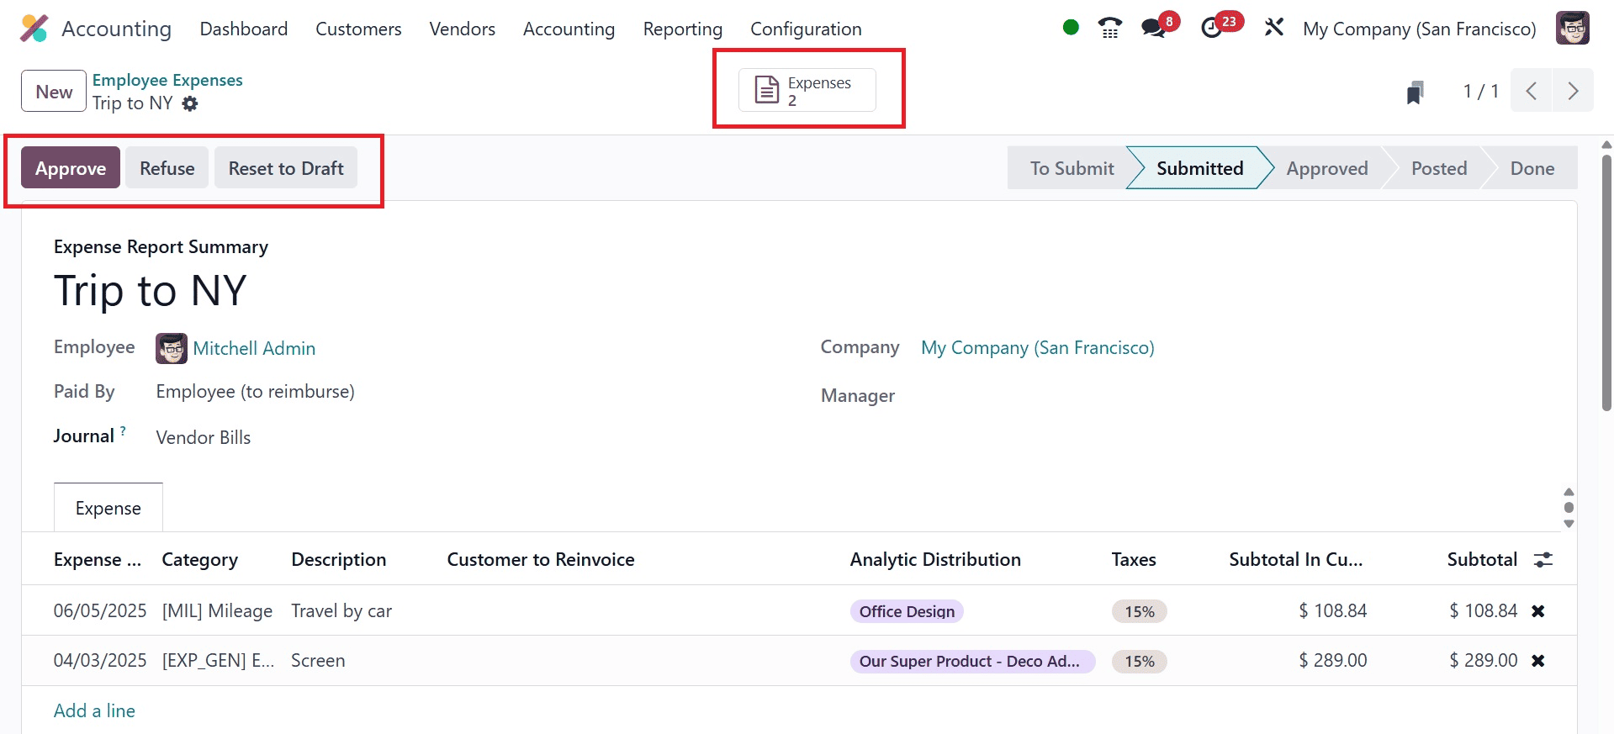1614x734 pixels.
Task: Open the user avatar menu
Action: (1572, 28)
